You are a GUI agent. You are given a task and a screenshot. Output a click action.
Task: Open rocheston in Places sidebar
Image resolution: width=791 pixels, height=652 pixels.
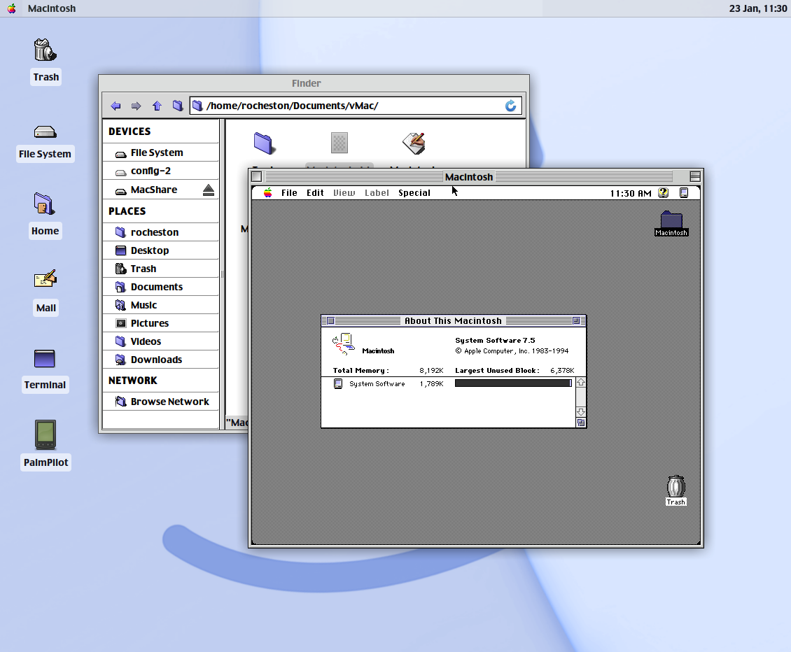click(160, 232)
